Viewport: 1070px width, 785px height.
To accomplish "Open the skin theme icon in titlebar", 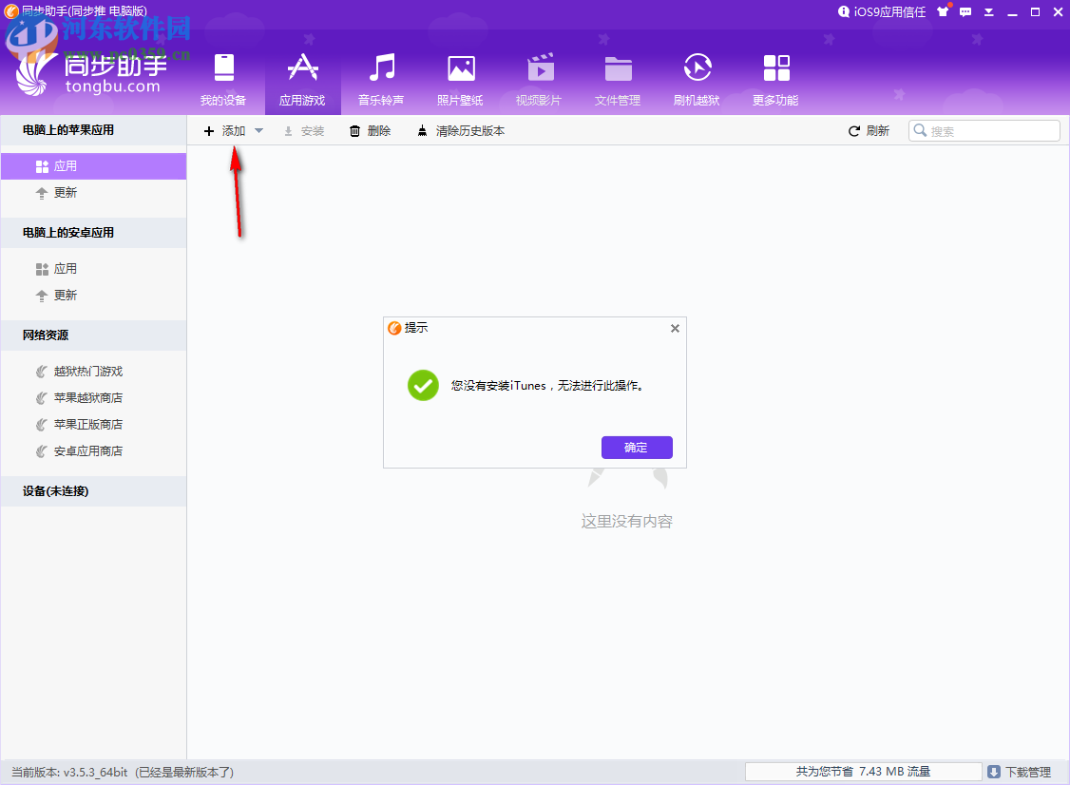I will click(x=943, y=11).
